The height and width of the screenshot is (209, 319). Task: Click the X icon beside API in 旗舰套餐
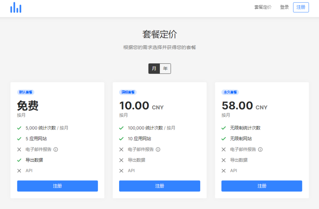coord(122,171)
